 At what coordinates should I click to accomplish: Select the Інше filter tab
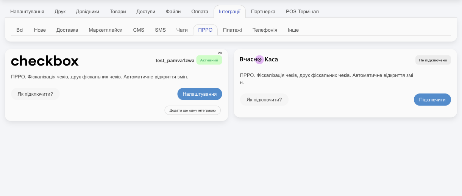[293, 30]
